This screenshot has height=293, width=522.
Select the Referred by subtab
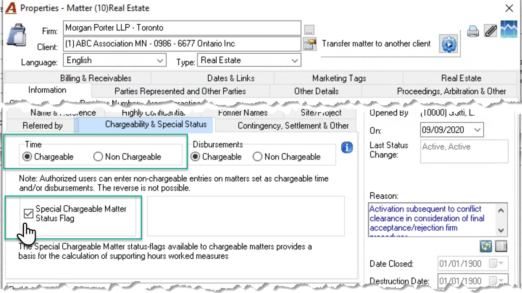point(43,125)
